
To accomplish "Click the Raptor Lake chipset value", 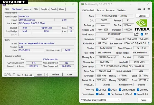I will click(46, 28).
